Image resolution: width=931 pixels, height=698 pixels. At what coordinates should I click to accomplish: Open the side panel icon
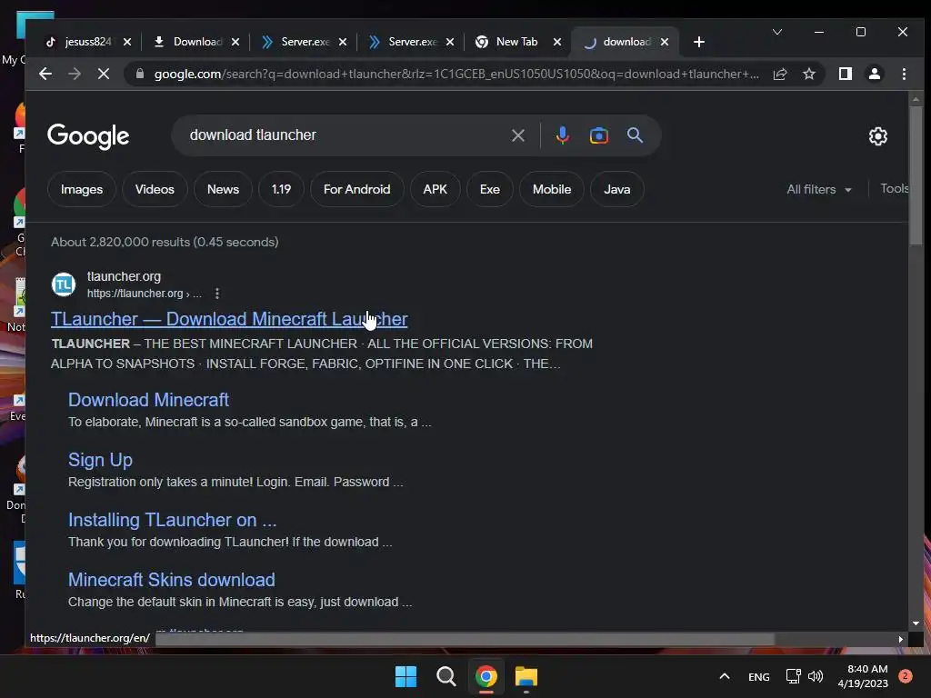[x=845, y=74]
